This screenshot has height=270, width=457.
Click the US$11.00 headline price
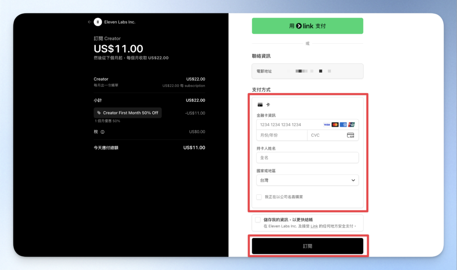click(118, 49)
